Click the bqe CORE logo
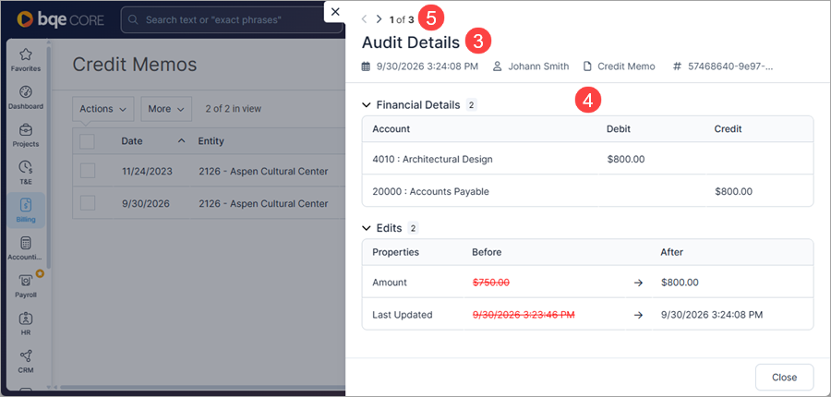Screen dimensions: 831x397 pos(60,19)
